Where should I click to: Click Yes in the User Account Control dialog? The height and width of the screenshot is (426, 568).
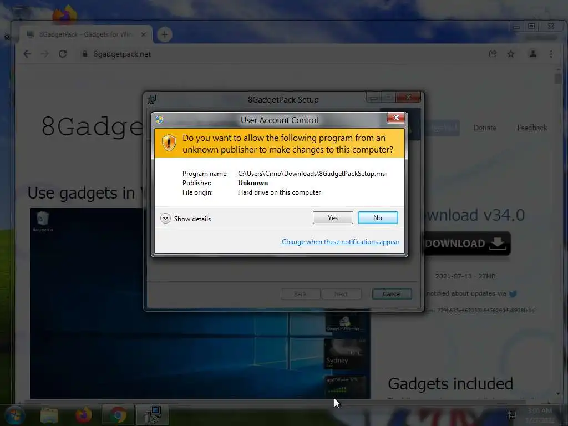333,217
